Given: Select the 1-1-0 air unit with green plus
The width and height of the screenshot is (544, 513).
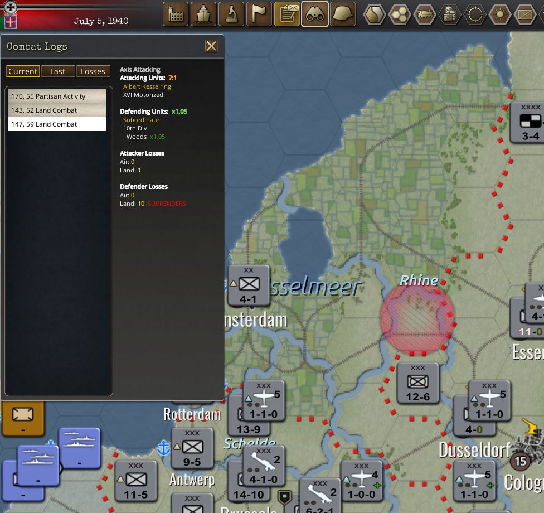Looking at the screenshot, I should click(474, 481).
